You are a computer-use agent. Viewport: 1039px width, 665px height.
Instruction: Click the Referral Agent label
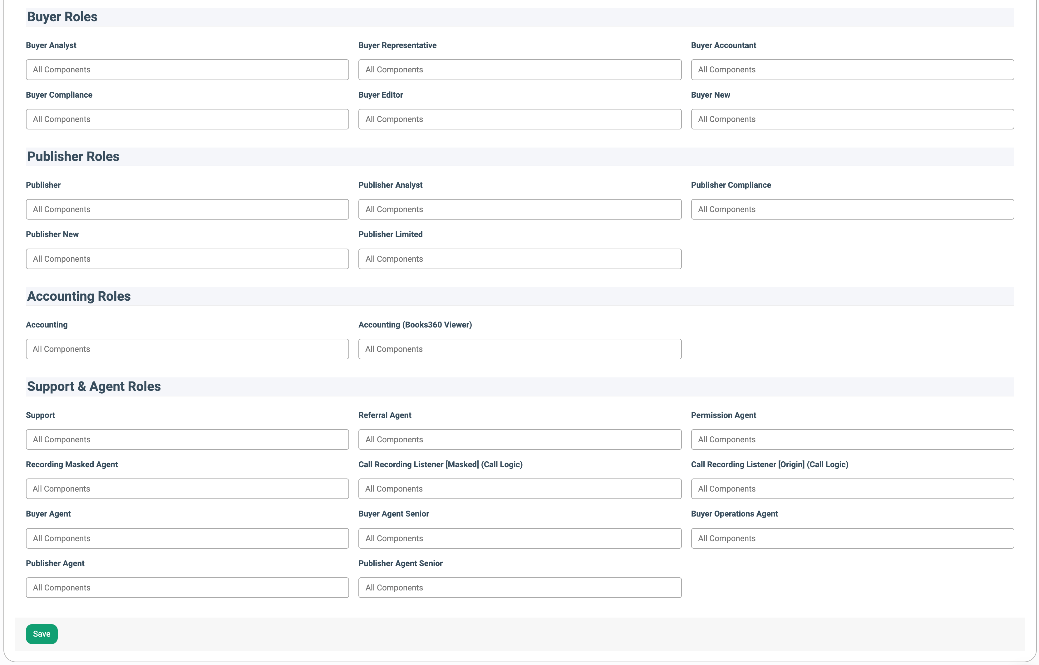(385, 415)
